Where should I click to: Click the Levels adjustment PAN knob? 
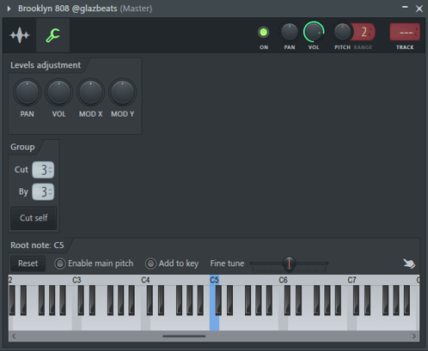[28, 93]
